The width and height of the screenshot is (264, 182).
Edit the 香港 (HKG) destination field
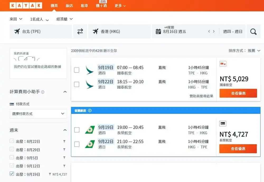(x=119, y=31)
